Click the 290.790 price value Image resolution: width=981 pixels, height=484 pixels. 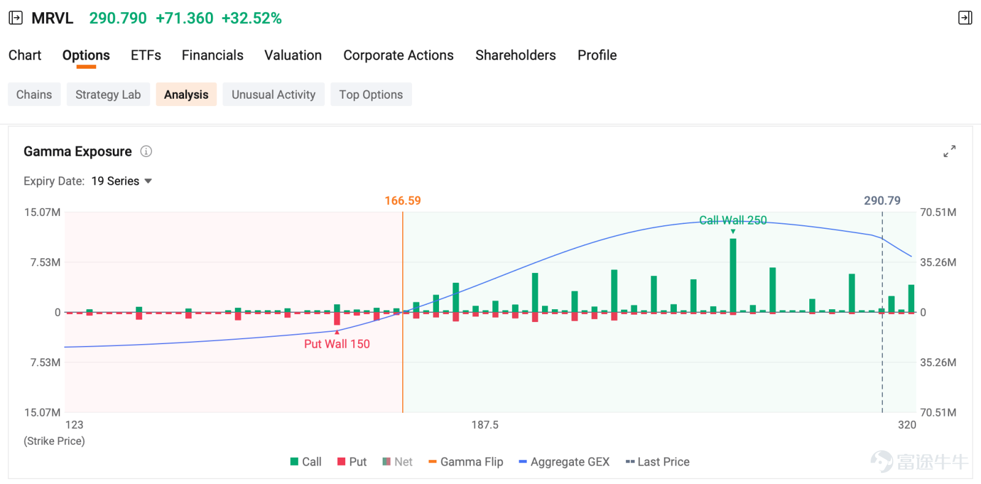[x=118, y=18]
